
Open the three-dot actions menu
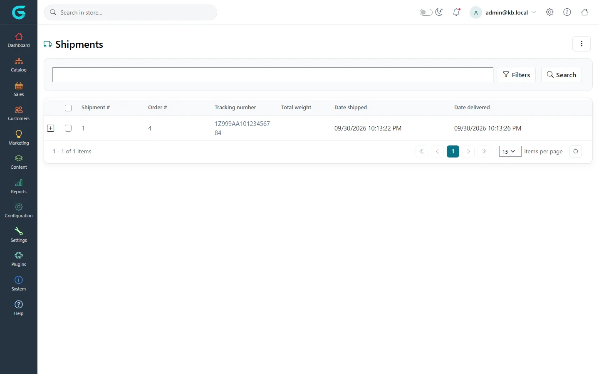(x=582, y=44)
